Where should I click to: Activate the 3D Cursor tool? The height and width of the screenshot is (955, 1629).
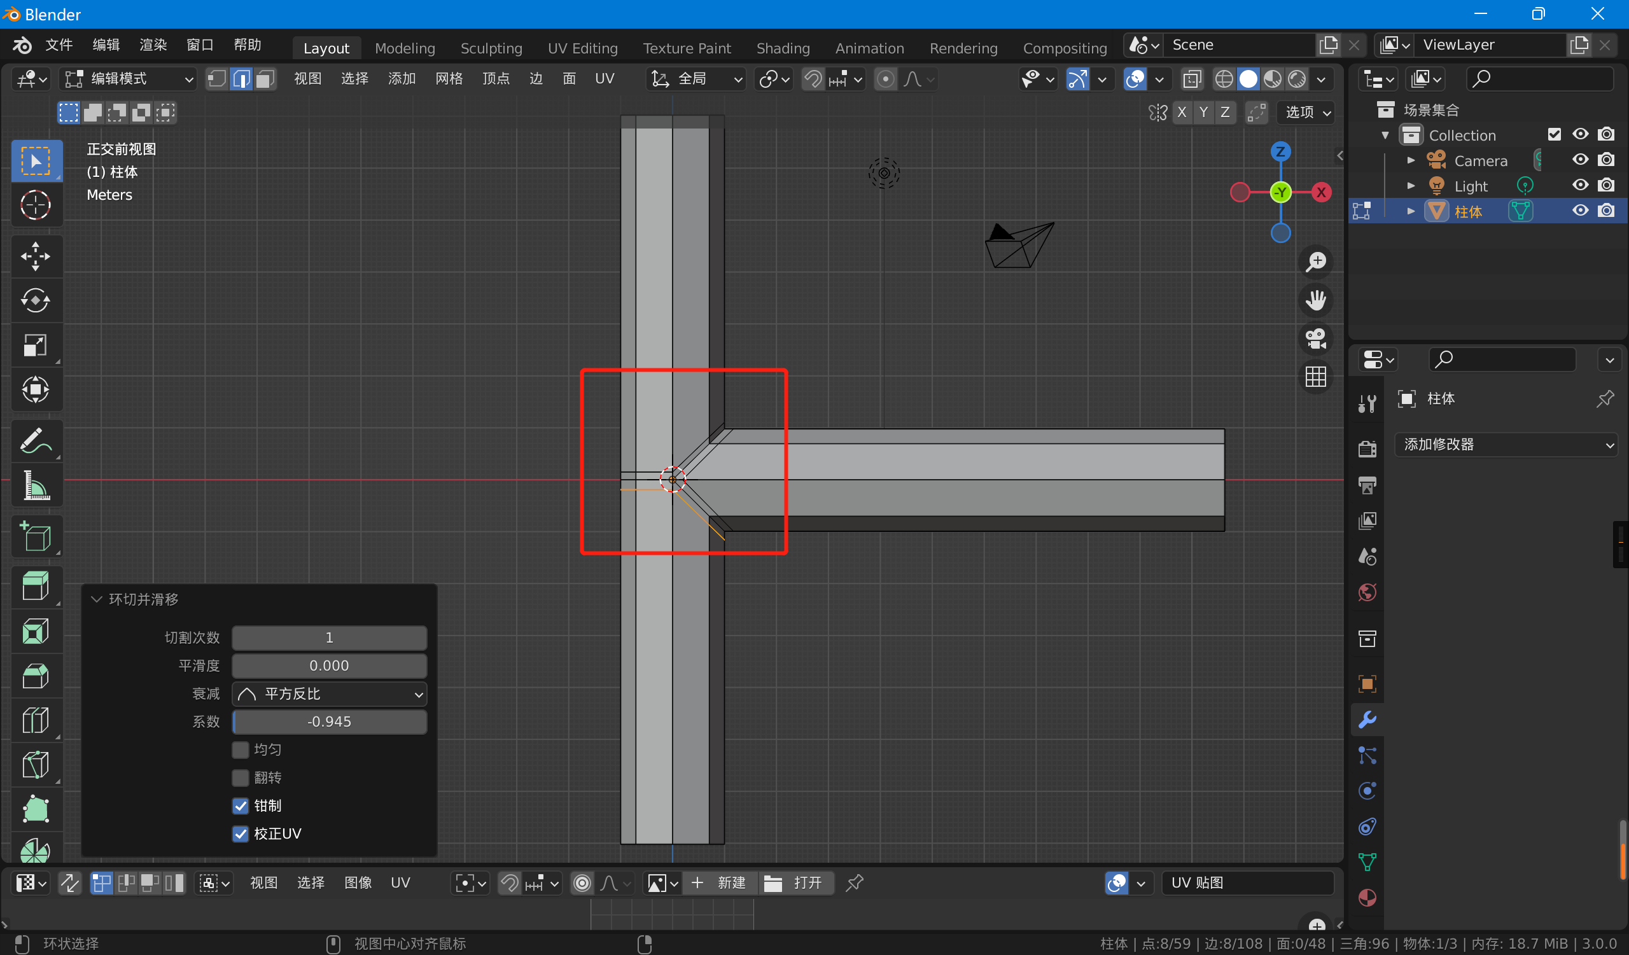point(36,206)
